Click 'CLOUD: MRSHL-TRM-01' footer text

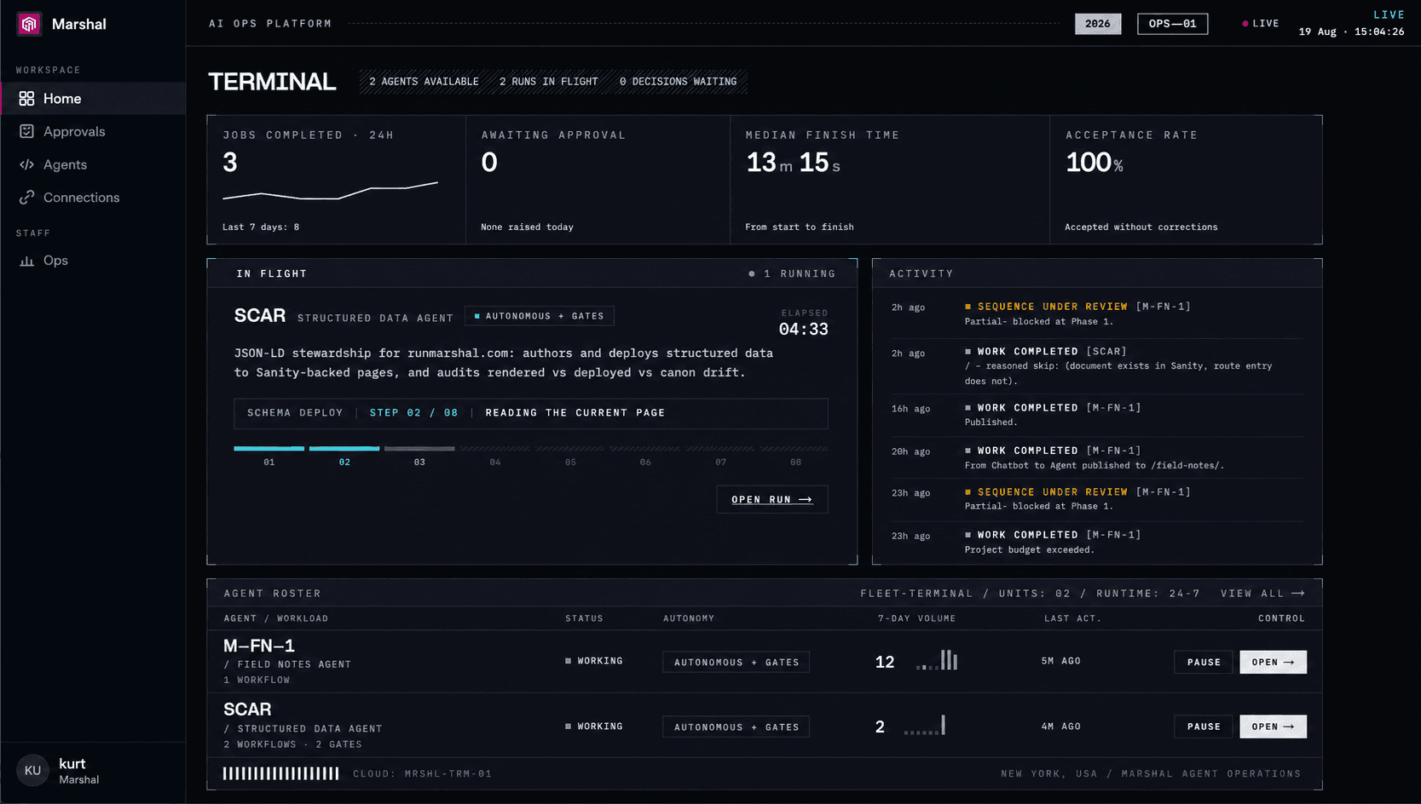pyautogui.click(x=422, y=774)
